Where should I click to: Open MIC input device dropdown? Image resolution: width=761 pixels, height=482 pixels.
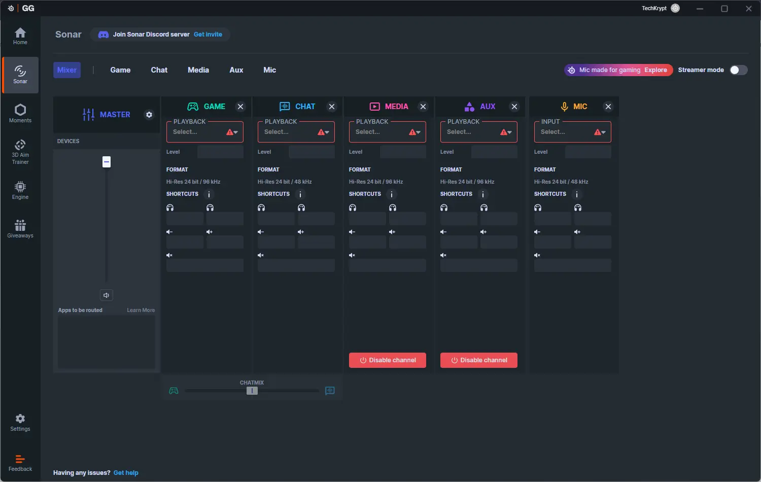[573, 132]
